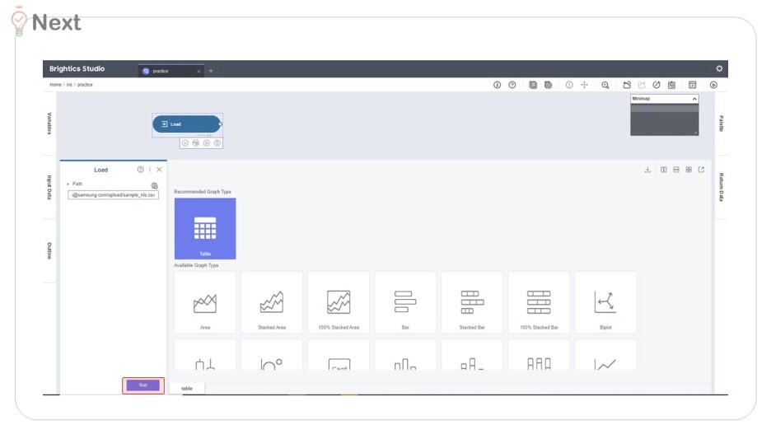The image size is (771, 434).
Task: Click the import arrow toolbar icon
Action: click(x=627, y=85)
